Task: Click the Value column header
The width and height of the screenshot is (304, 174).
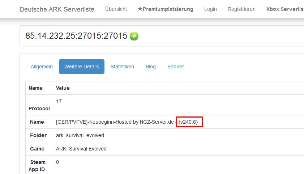Action: point(63,88)
